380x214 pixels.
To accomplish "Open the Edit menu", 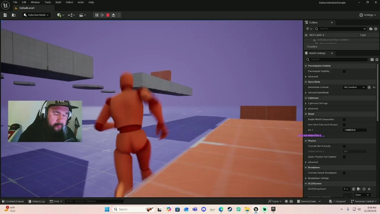I will pyautogui.click(x=24, y=2).
